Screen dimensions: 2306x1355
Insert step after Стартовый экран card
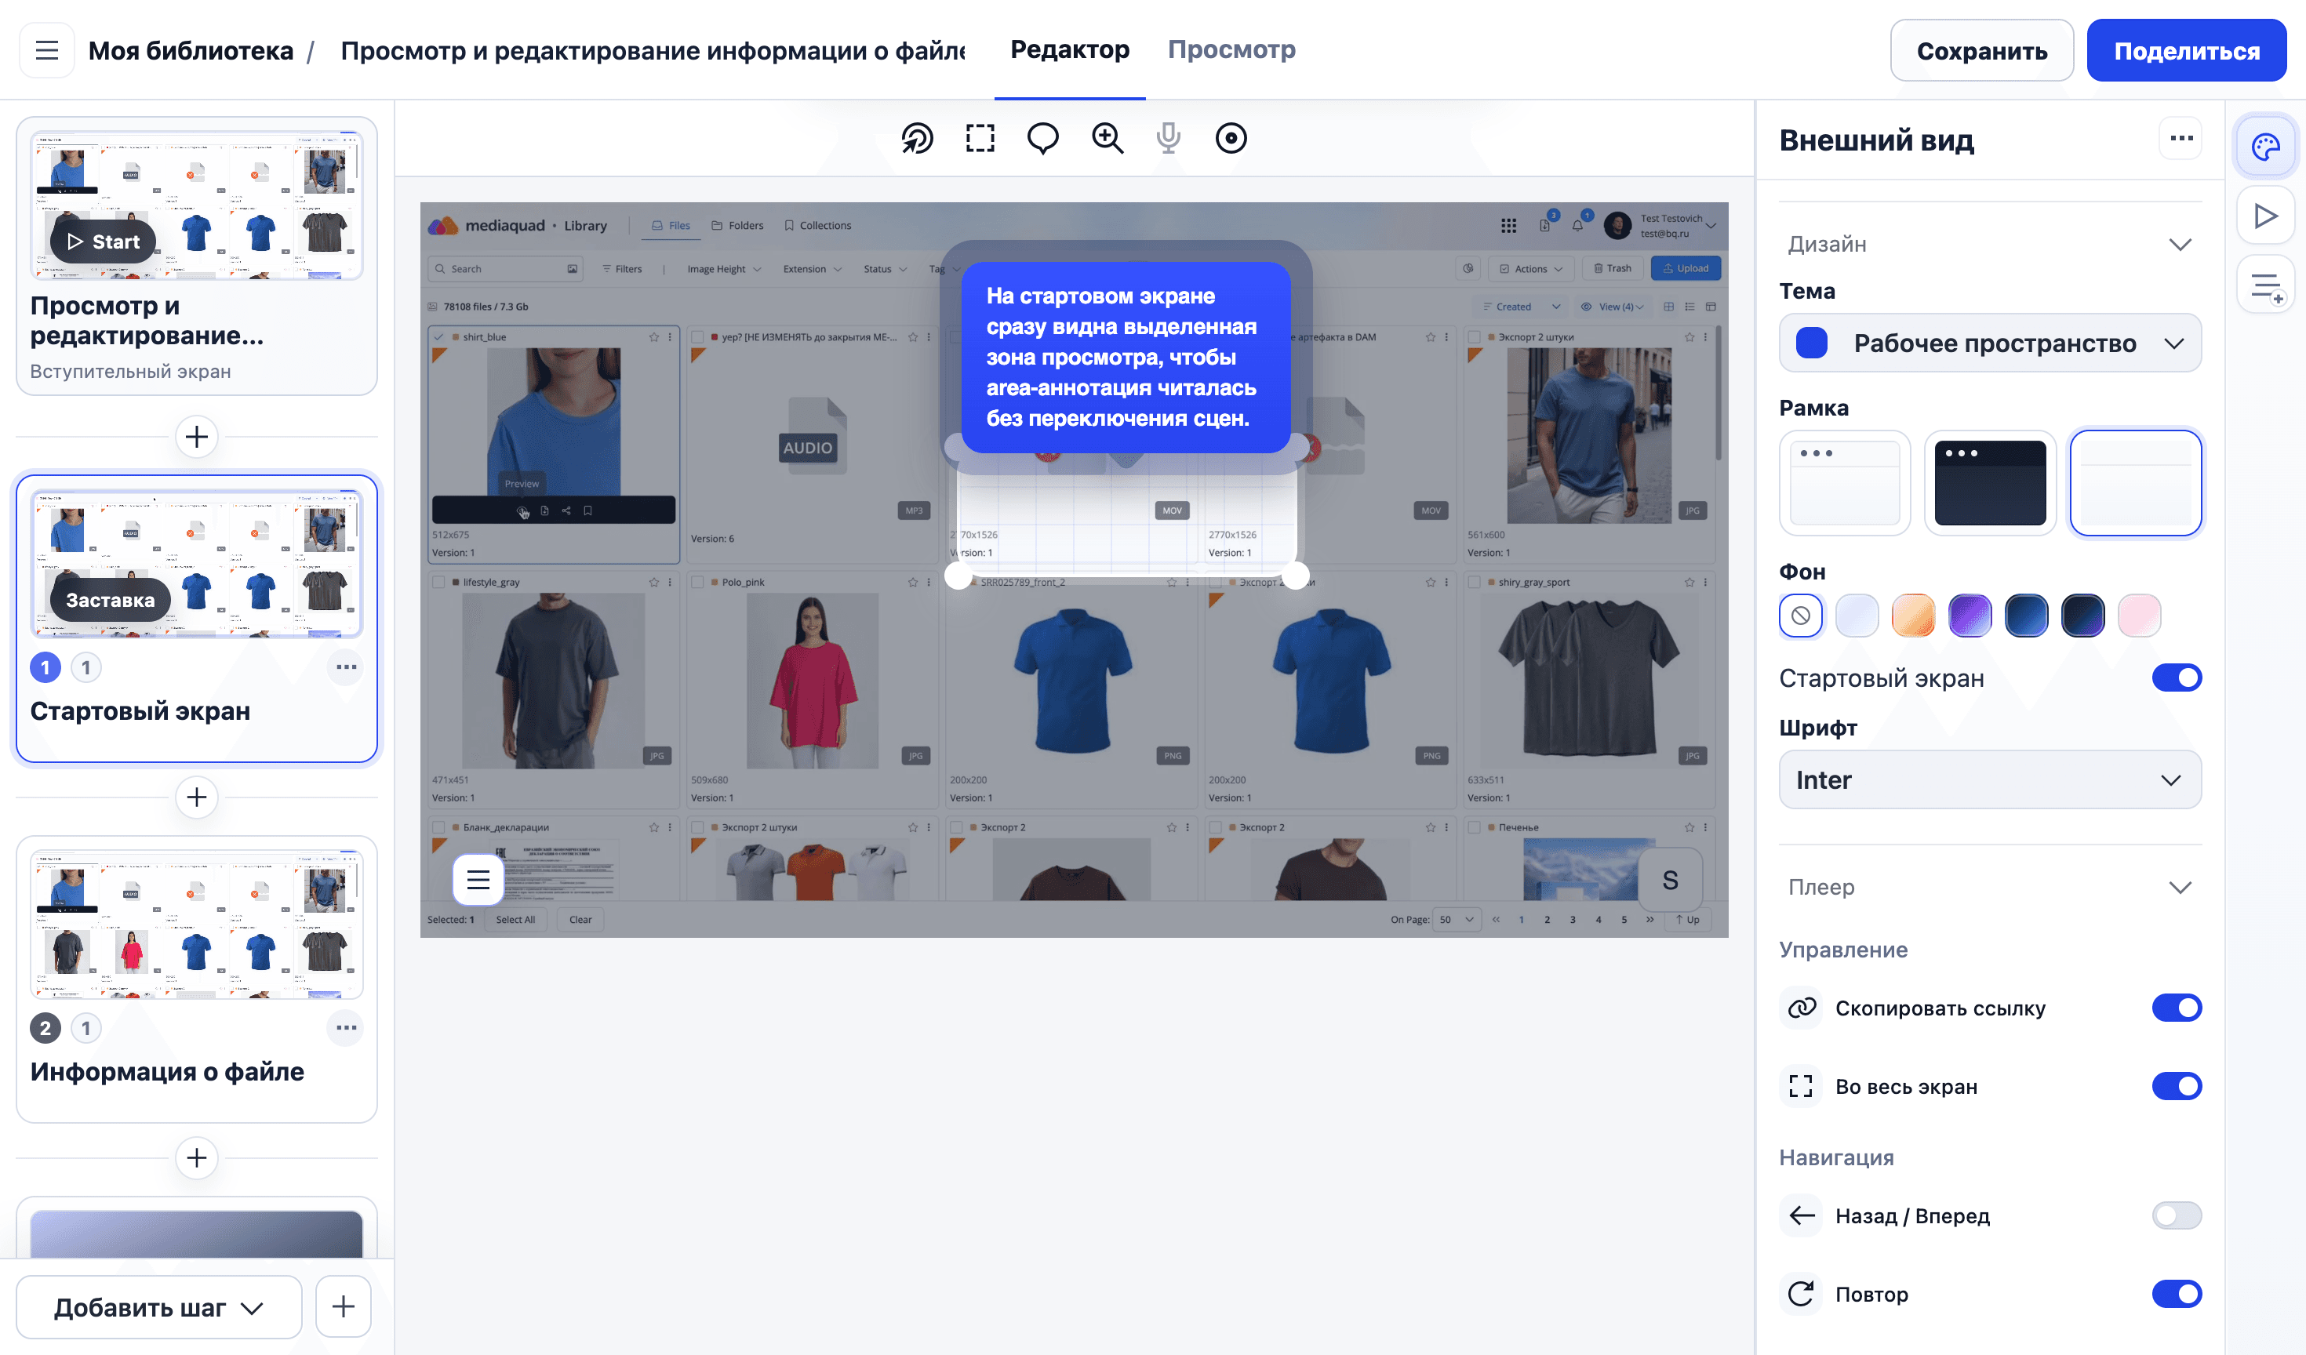(197, 797)
